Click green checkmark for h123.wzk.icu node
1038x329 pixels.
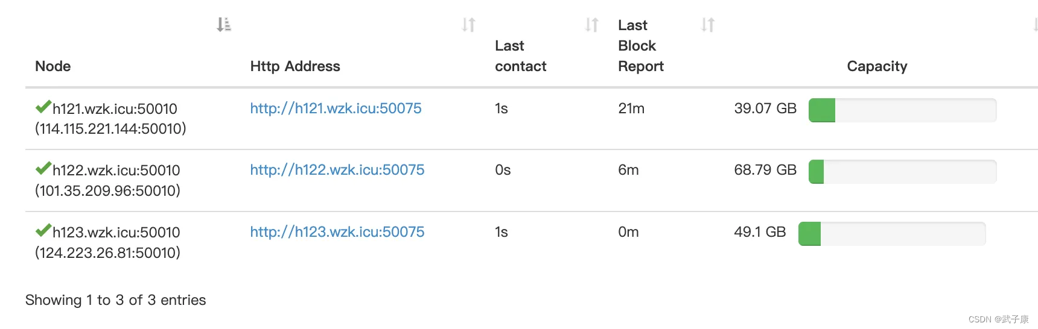pos(43,231)
